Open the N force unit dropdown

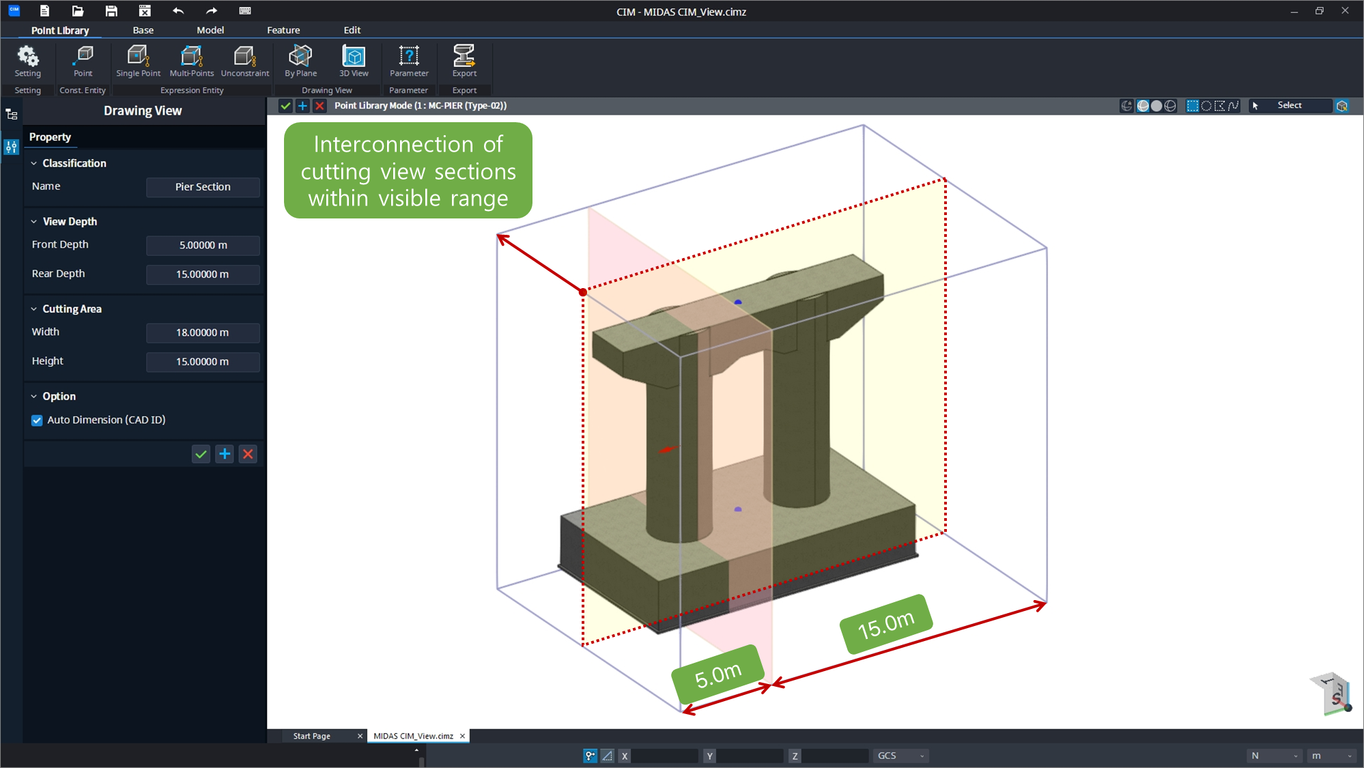(1274, 756)
